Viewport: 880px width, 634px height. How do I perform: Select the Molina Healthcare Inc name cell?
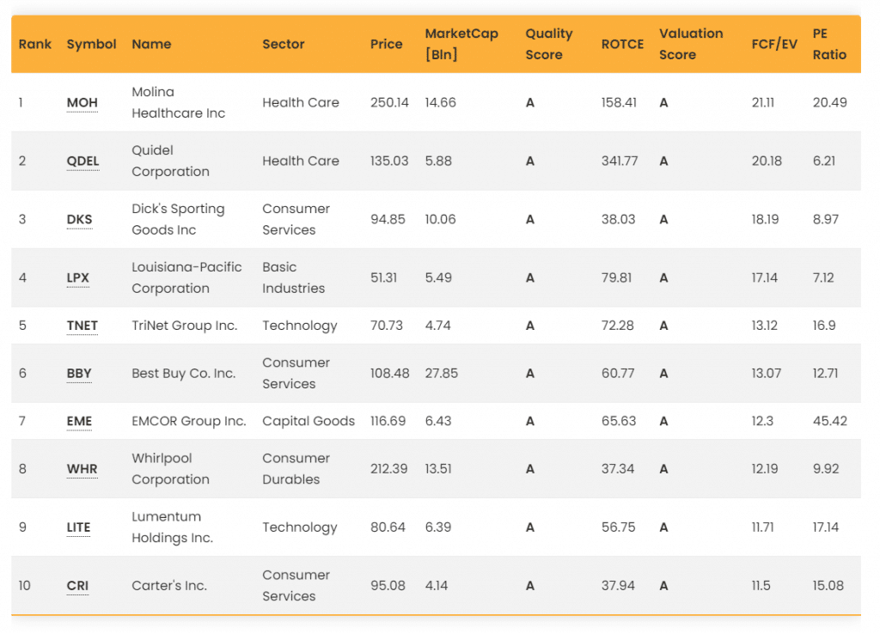tap(179, 102)
